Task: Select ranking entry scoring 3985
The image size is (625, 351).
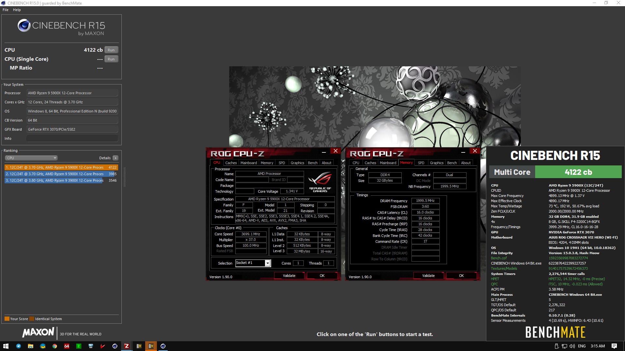Action: coord(61,174)
